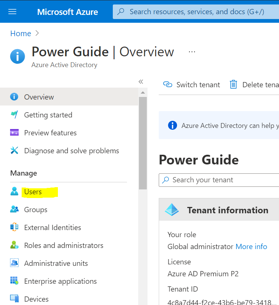Open the ellipsis more options next to Overview
The height and width of the screenshot is (305, 279).
pyautogui.click(x=192, y=52)
